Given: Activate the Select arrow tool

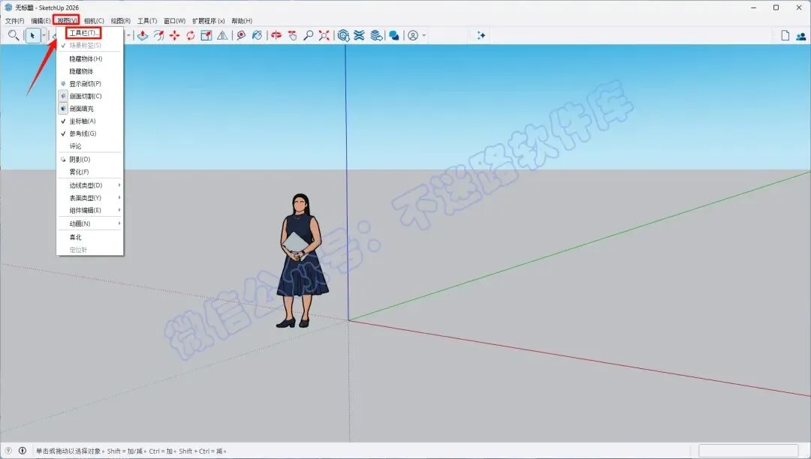Looking at the screenshot, I should [x=32, y=35].
